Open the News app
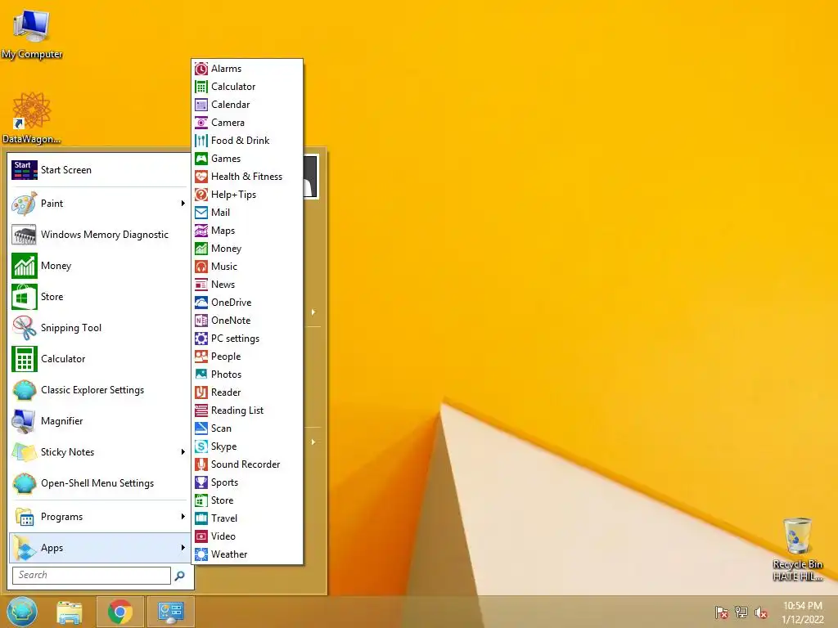Viewport: 838px width, 628px height. (247, 284)
